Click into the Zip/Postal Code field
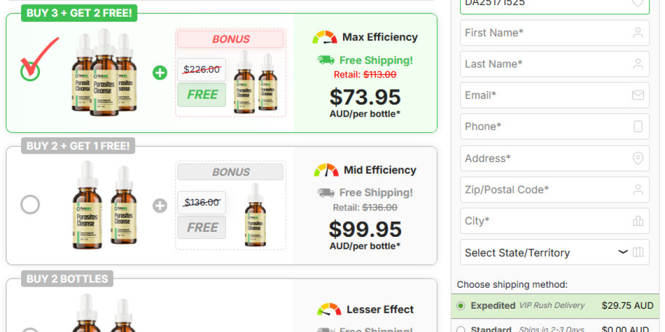Screen dimensions: 665x332 click(x=546, y=190)
